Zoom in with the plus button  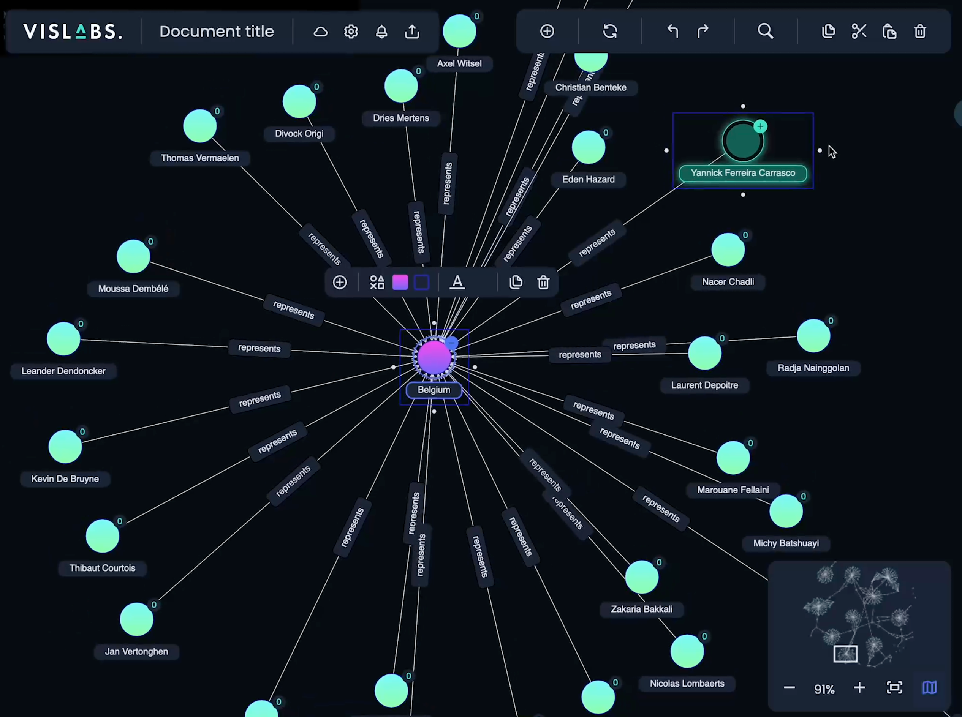click(x=859, y=689)
